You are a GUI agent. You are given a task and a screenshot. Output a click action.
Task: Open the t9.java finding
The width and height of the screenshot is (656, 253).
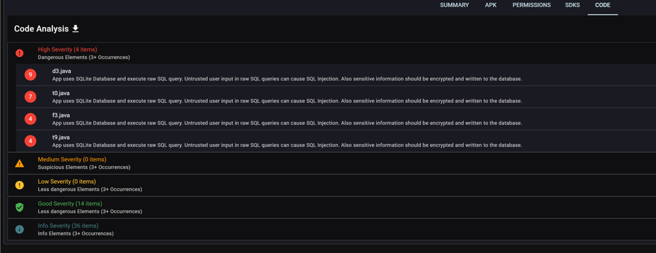click(x=336, y=141)
